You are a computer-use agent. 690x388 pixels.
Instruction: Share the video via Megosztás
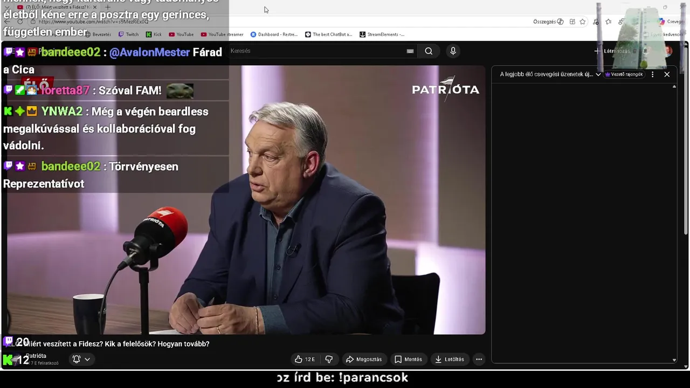coord(364,359)
